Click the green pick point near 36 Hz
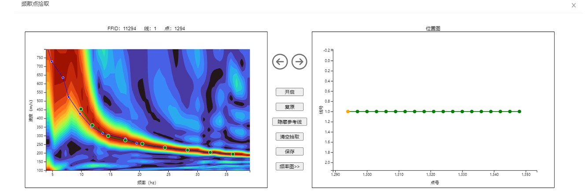The height and width of the screenshot is (194, 585). click(233, 154)
